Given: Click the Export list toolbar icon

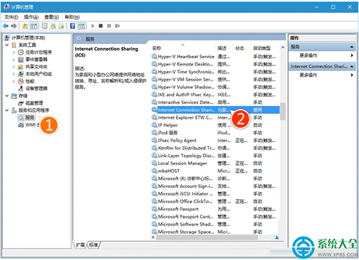Looking at the screenshot, I should tap(61, 26).
